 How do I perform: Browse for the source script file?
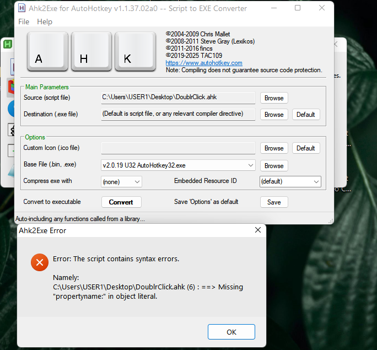pyautogui.click(x=274, y=98)
